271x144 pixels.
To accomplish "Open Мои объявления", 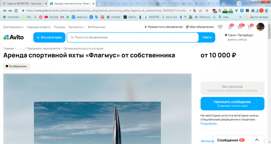I will click(200, 27).
